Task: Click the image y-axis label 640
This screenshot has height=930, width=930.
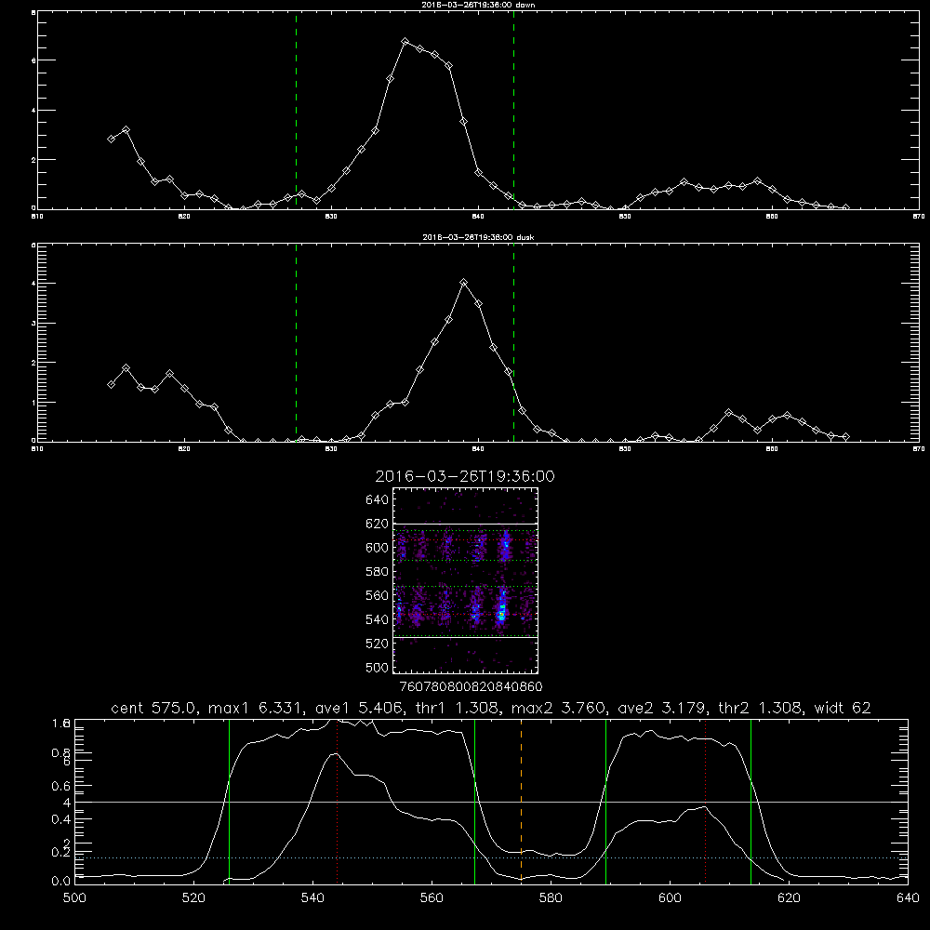Action: coord(377,500)
